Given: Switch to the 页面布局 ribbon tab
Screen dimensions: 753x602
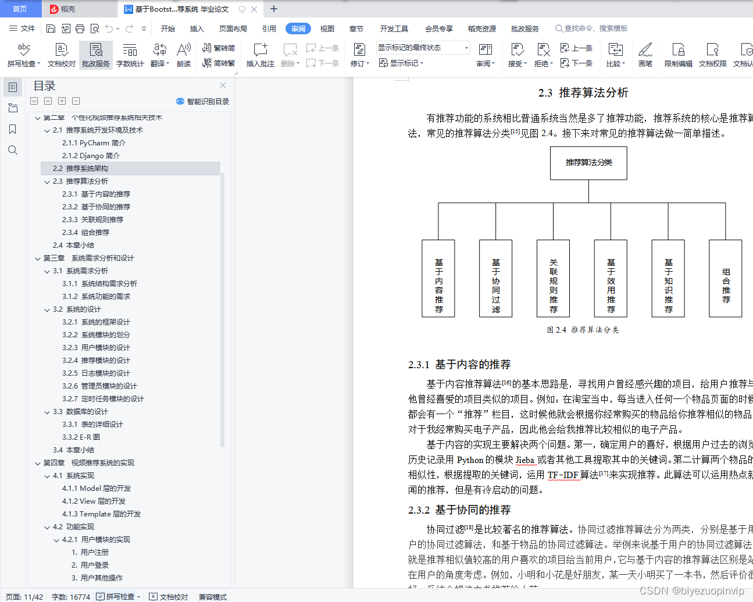Looking at the screenshot, I should (233, 29).
